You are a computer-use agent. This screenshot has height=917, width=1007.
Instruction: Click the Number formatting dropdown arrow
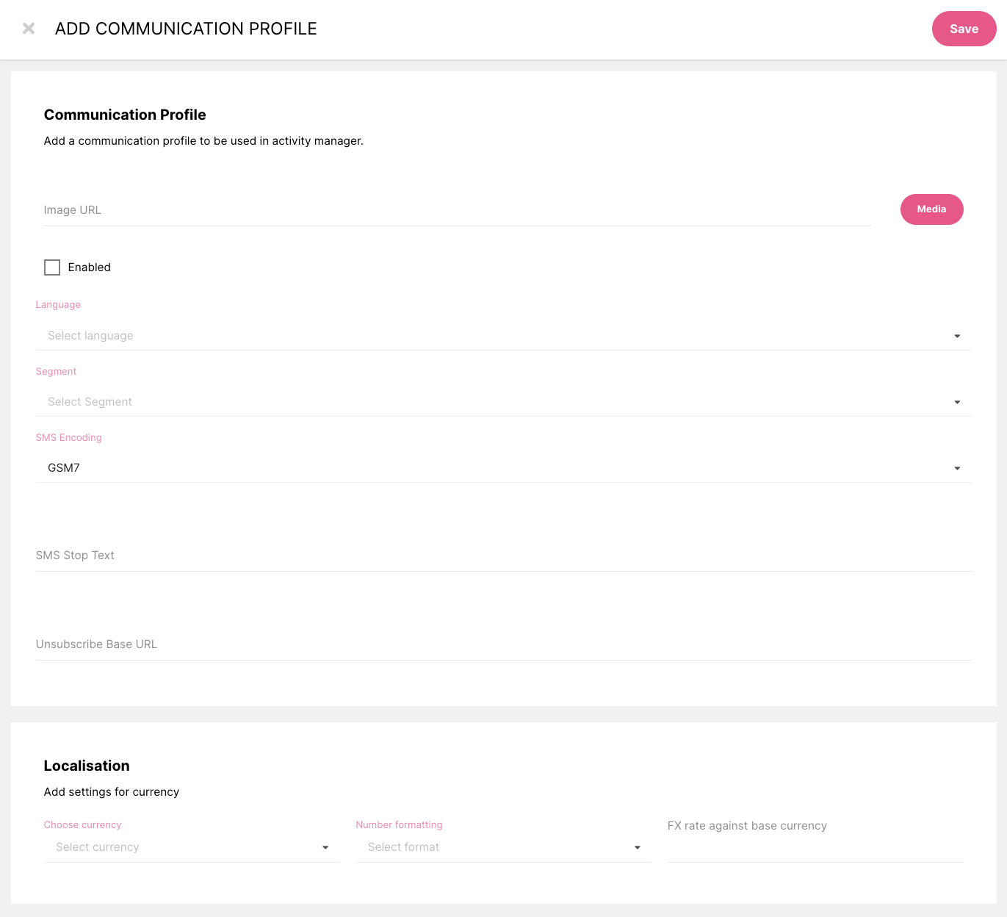[638, 848]
